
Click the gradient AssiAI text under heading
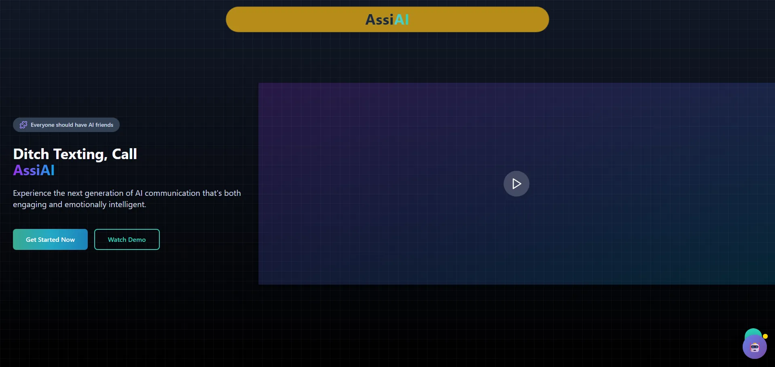[34, 170]
